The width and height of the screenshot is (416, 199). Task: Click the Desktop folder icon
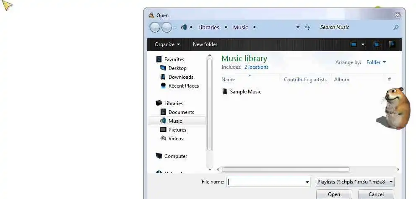[x=163, y=68]
